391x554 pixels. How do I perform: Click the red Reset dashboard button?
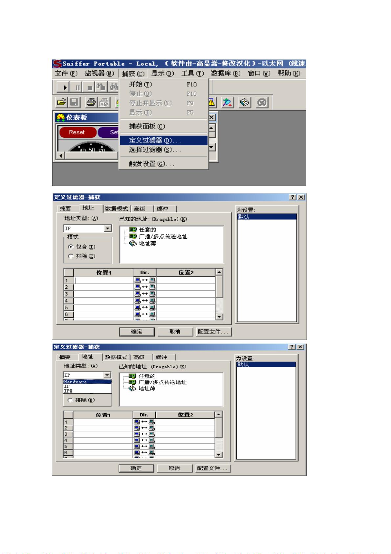[77, 132]
